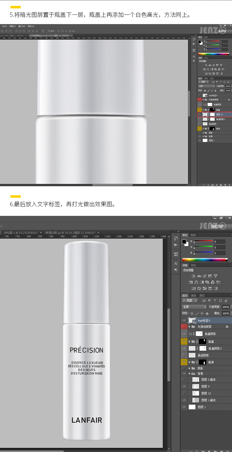
Task: Add Black & White adjustment in step 6 window
Action: [x=202, y=282]
